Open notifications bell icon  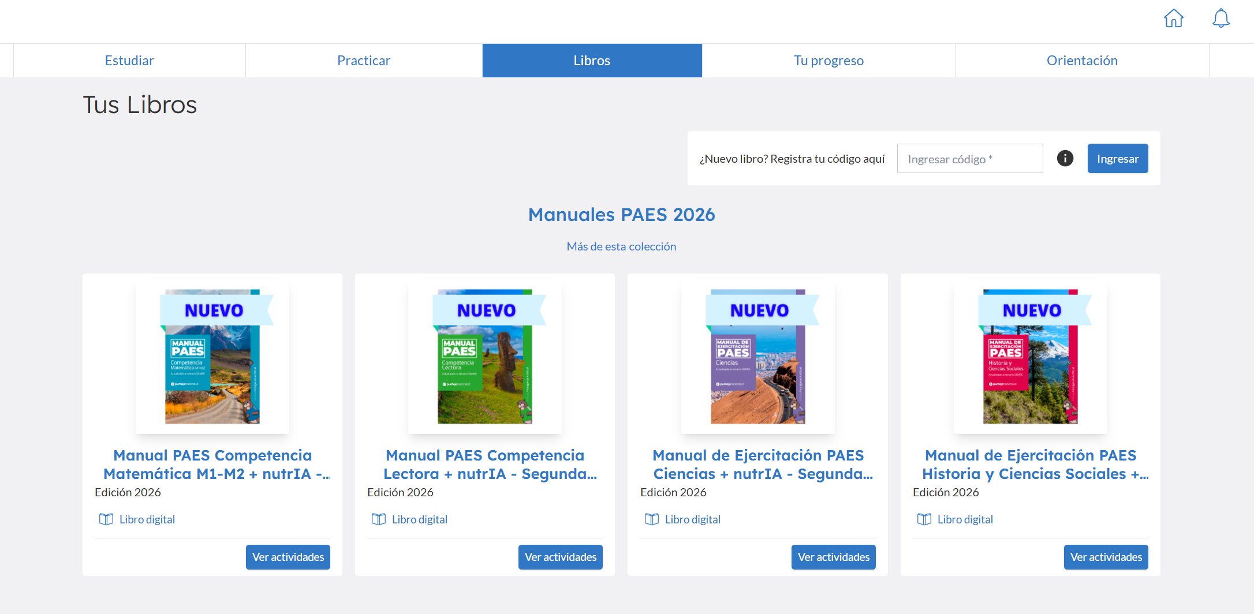(1221, 18)
